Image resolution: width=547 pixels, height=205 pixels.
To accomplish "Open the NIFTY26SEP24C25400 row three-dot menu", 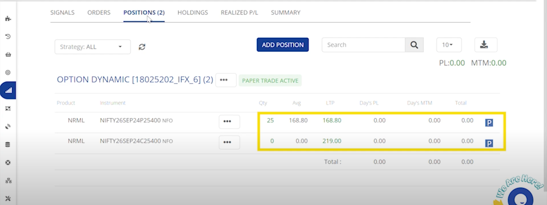I will click(229, 142).
